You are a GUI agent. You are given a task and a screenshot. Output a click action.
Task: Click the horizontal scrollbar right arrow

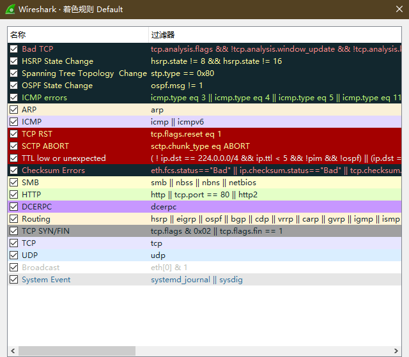tap(396, 351)
